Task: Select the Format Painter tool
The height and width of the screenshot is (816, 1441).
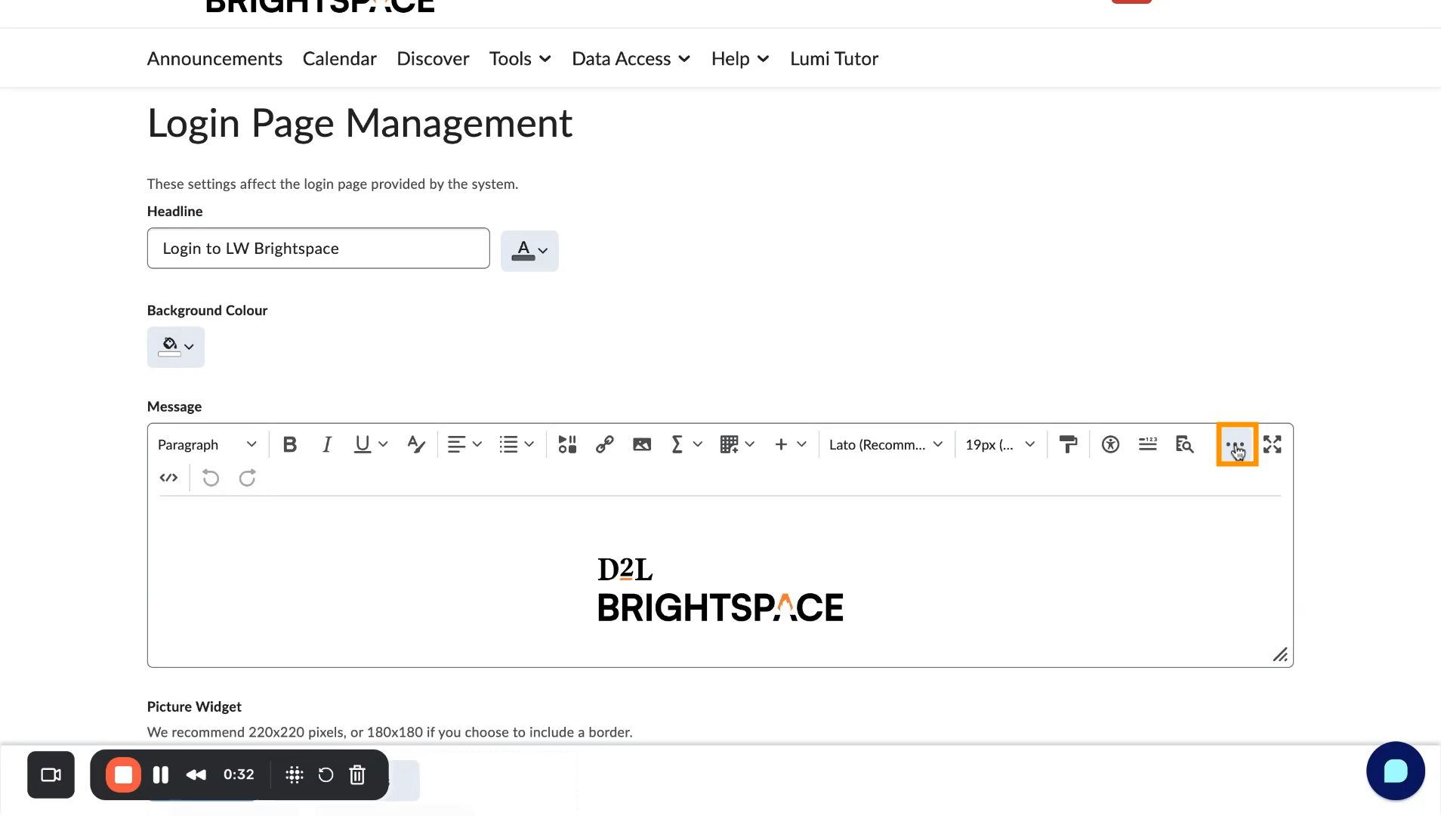Action: [1068, 444]
